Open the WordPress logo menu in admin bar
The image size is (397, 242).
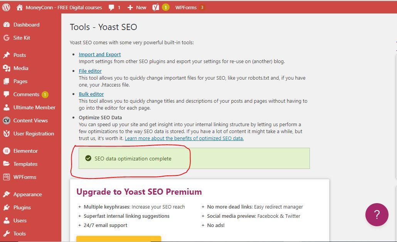(6, 7)
